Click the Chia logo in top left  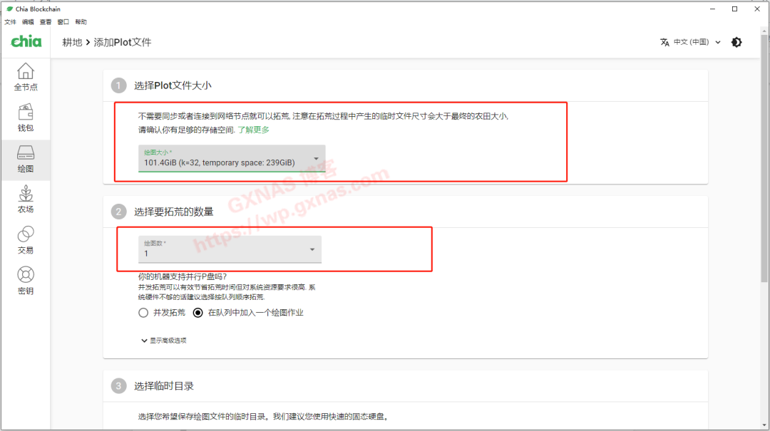coord(26,41)
